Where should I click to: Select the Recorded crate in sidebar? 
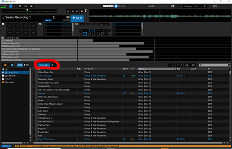(x=10, y=82)
